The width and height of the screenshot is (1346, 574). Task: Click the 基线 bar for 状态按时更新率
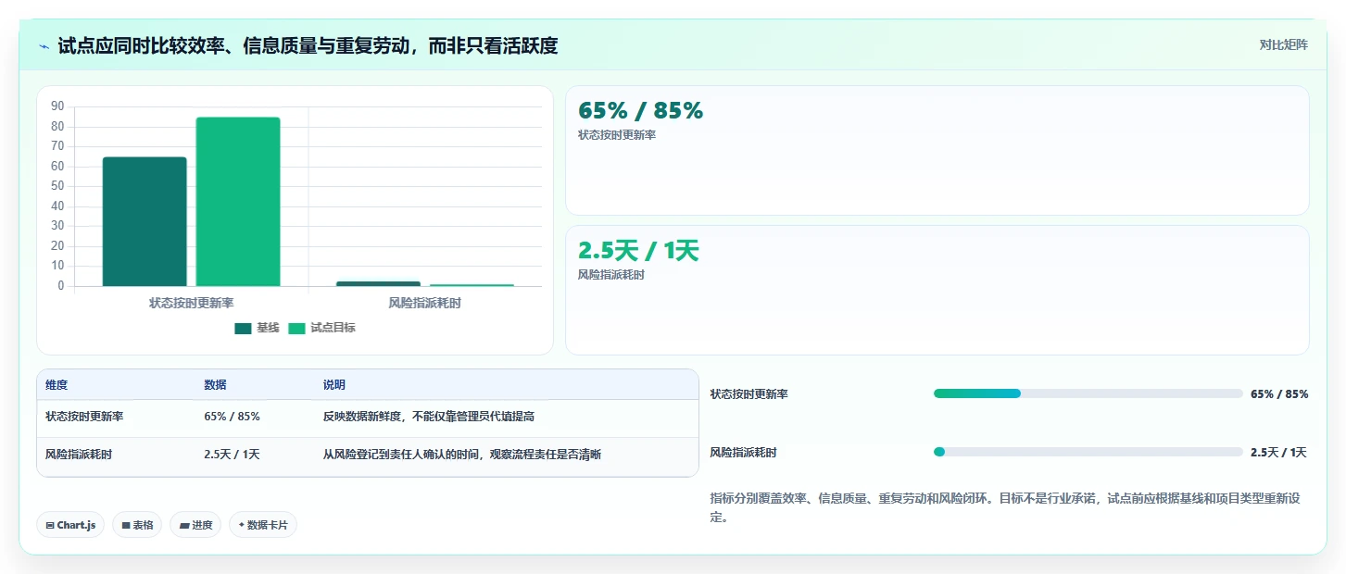tap(145, 221)
